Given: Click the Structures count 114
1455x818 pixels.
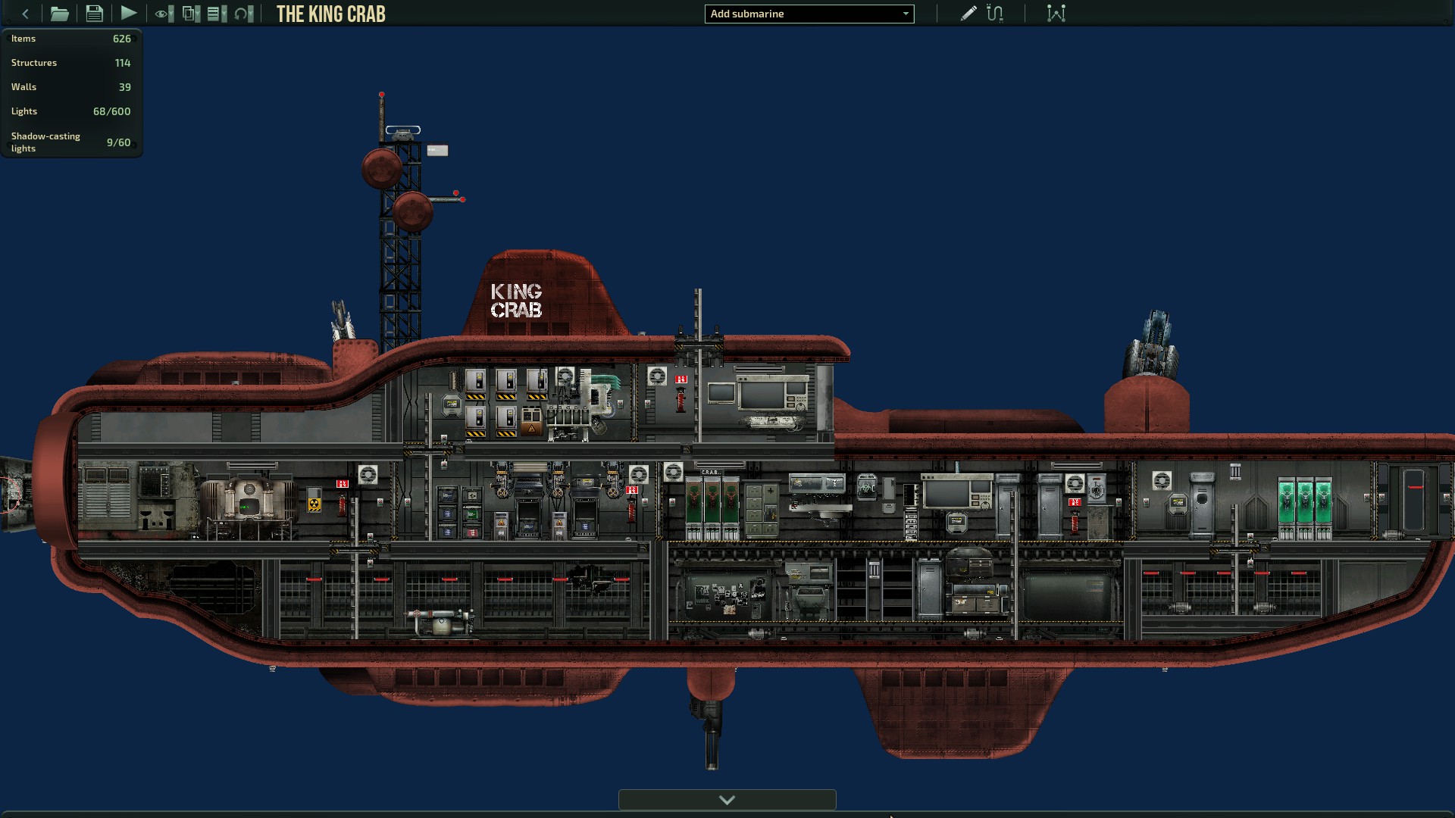Looking at the screenshot, I should (123, 63).
